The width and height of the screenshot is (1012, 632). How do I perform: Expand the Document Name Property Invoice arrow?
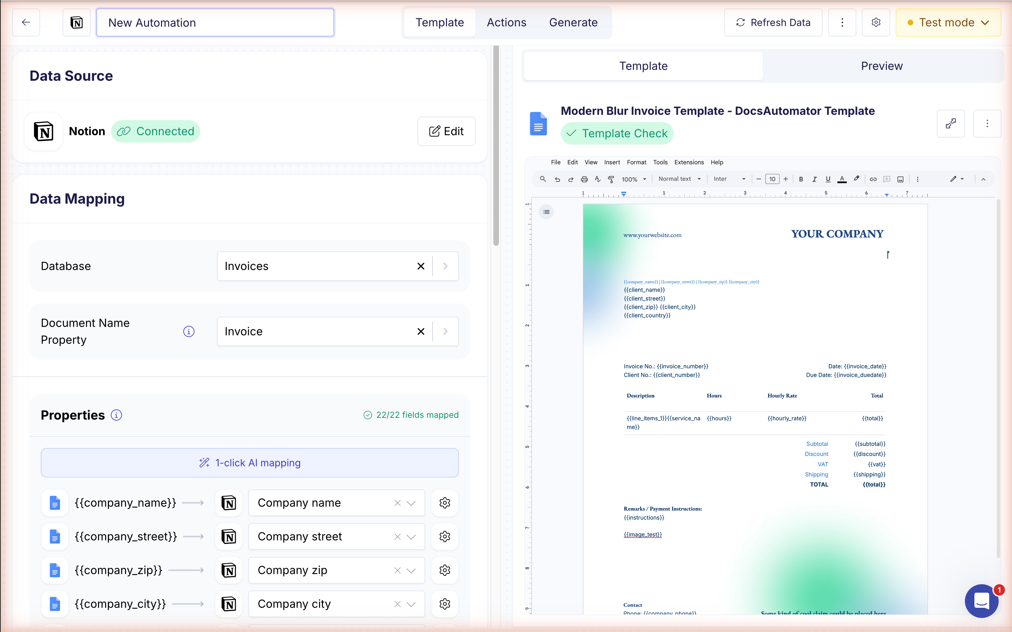[445, 331]
